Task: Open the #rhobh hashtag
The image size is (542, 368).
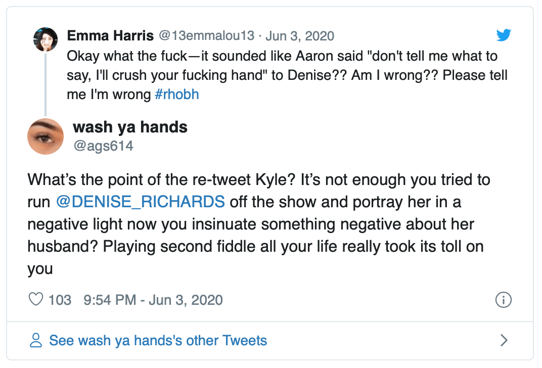Action: click(x=177, y=95)
